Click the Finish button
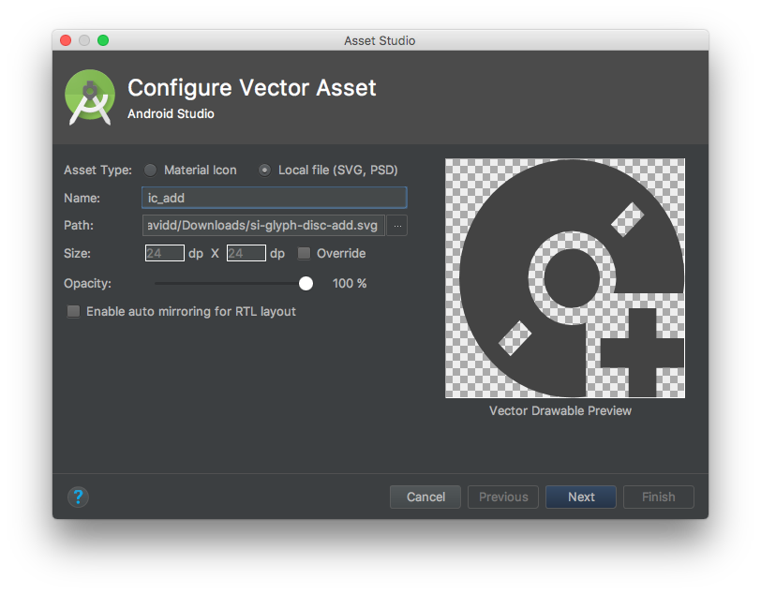 point(658,497)
